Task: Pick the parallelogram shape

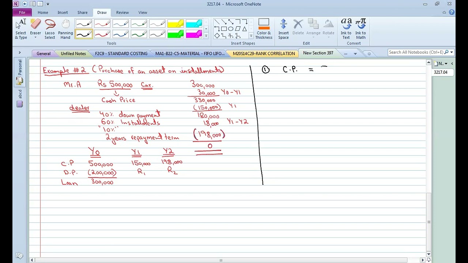Action: pyautogui.click(x=238, y=29)
